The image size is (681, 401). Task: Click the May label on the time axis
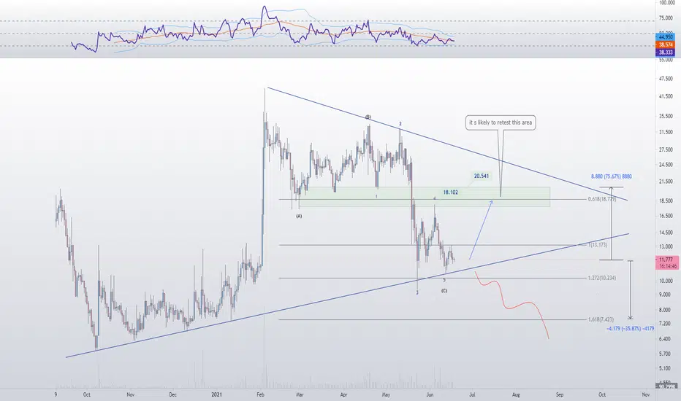point(386,394)
